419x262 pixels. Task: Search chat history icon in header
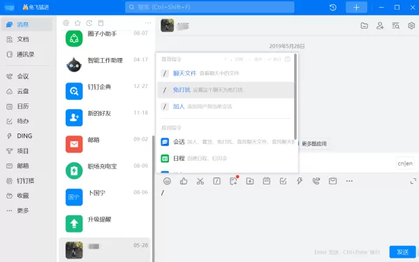(x=395, y=26)
